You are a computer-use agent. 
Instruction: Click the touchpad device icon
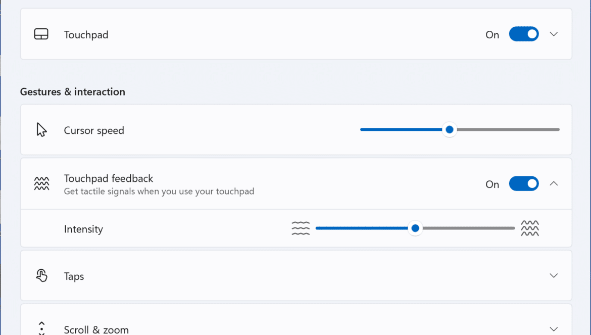coord(41,34)
